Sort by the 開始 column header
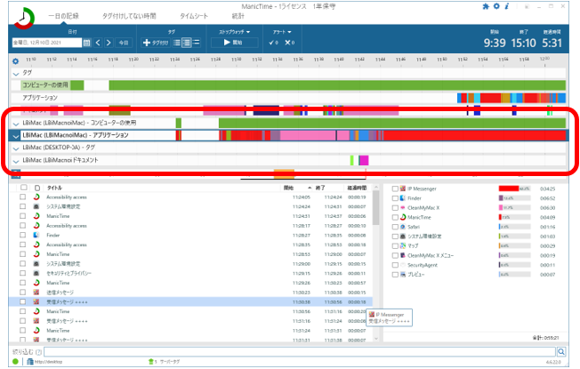Image resolution: width=580 pixels, height=369 pixels. tap(288, 188)
